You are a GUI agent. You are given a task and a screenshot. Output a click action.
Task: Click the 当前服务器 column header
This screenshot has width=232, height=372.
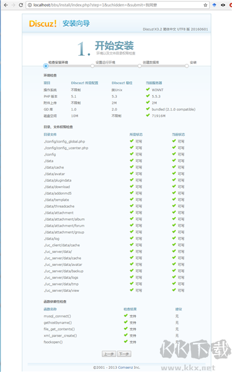point(154,83)
